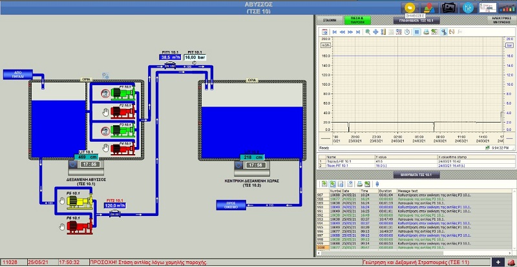Image resolution: width=517 pixels, height=267 pixels.
Task: Click the zoom magnifier in trend toolbar
Action: (x=368, y=32)
